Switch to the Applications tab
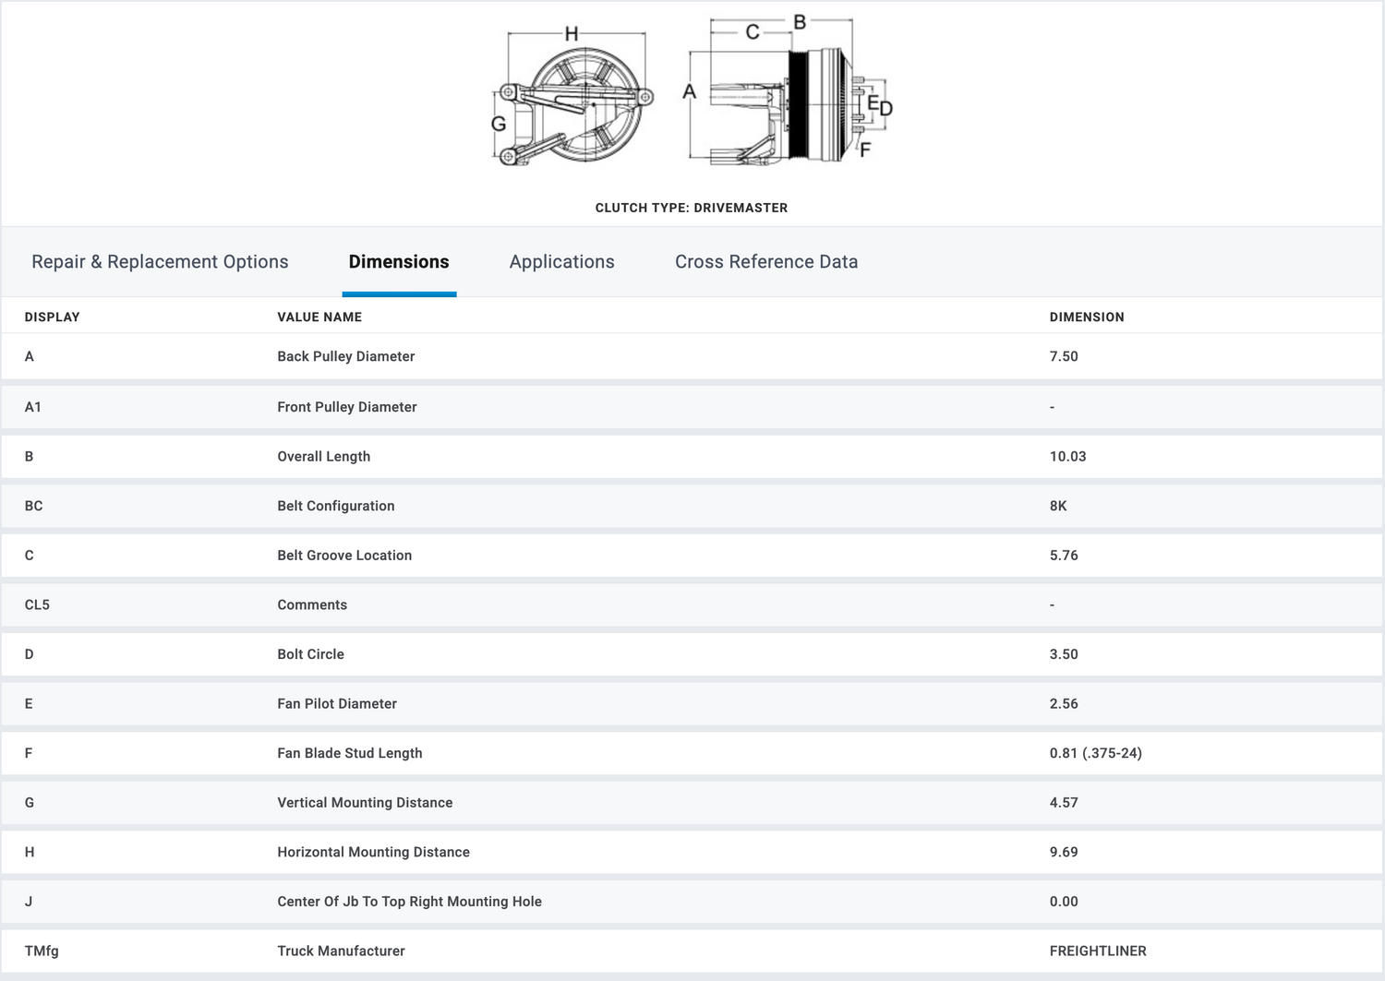Image resolution: width=1385 pixels, height=981 pixels. coord(561,262)
